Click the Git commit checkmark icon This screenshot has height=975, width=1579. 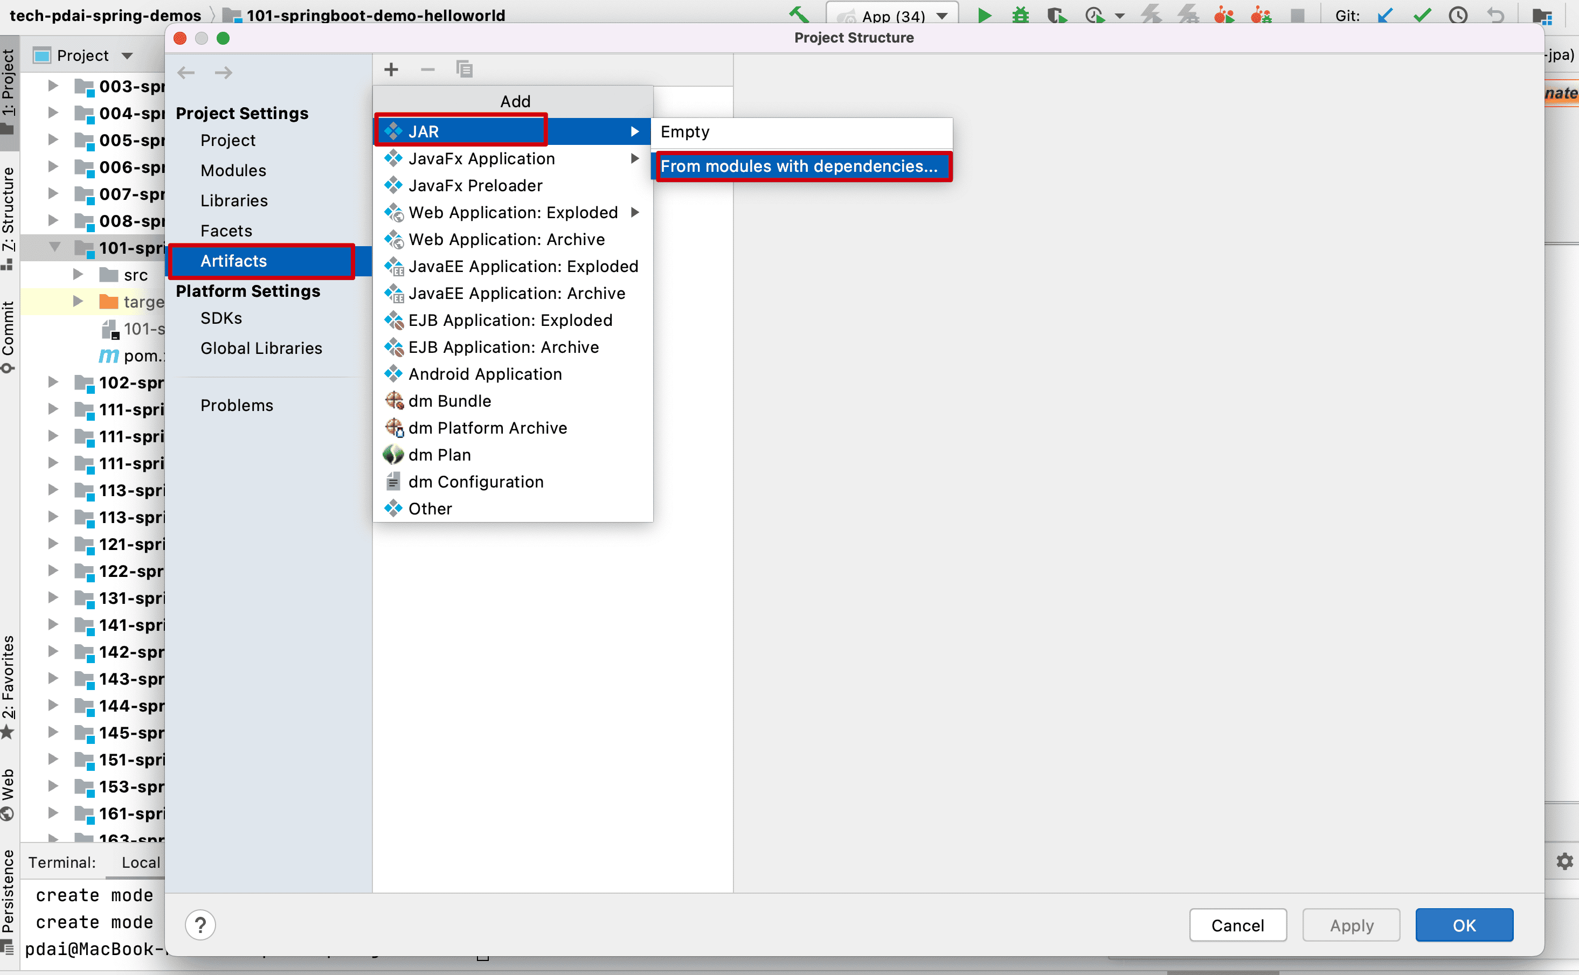(1422, 16)
